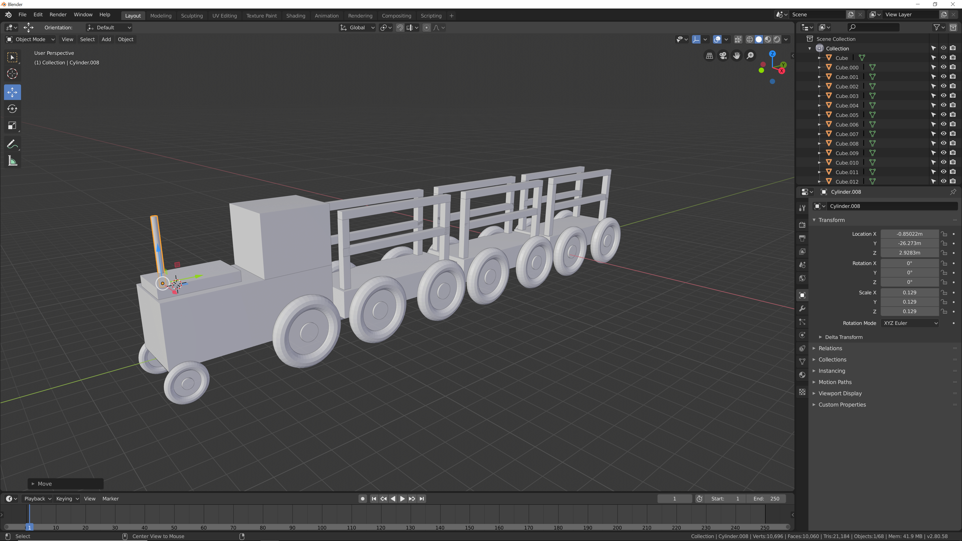Click the zoom view magnifier icon
The image size is (962, 541).
tap(750, 56)
